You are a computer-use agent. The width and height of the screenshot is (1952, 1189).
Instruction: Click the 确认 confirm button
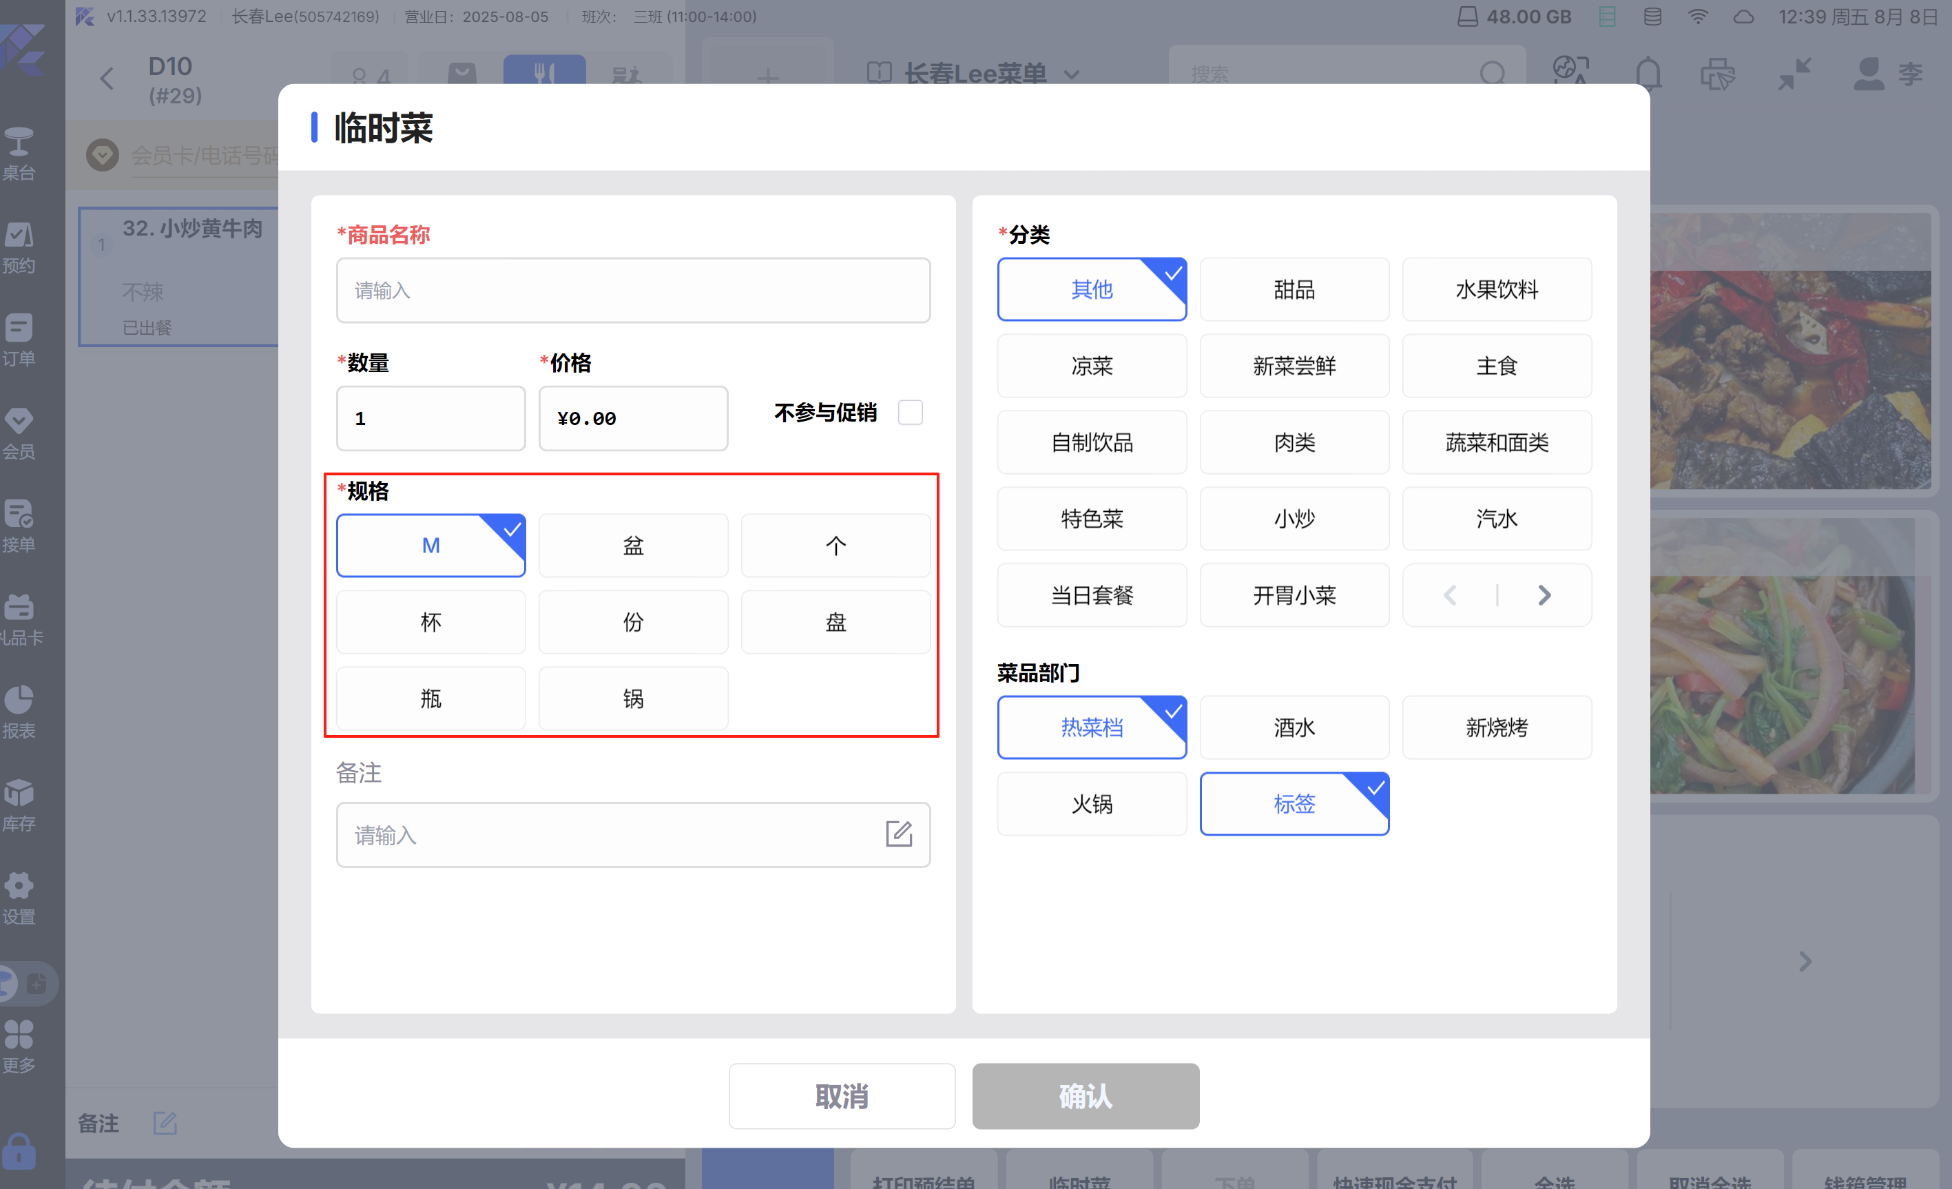[x=1086, y=1095]
